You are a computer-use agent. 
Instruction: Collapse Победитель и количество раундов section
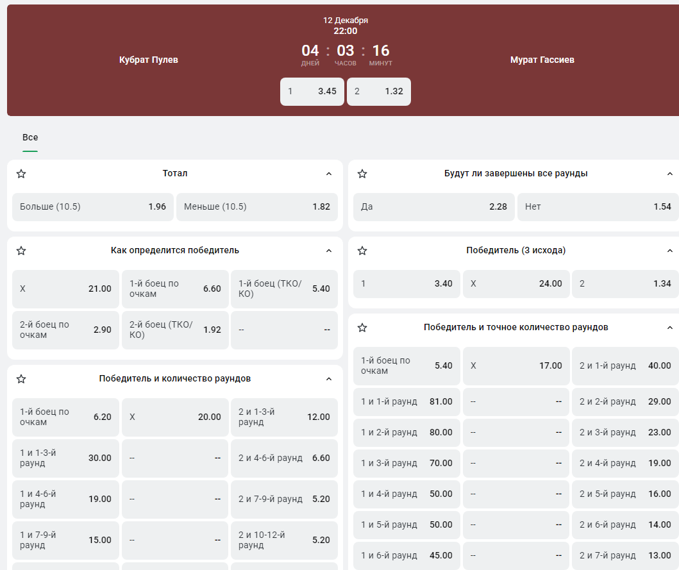pyautogui.click(x=329, y=379)
